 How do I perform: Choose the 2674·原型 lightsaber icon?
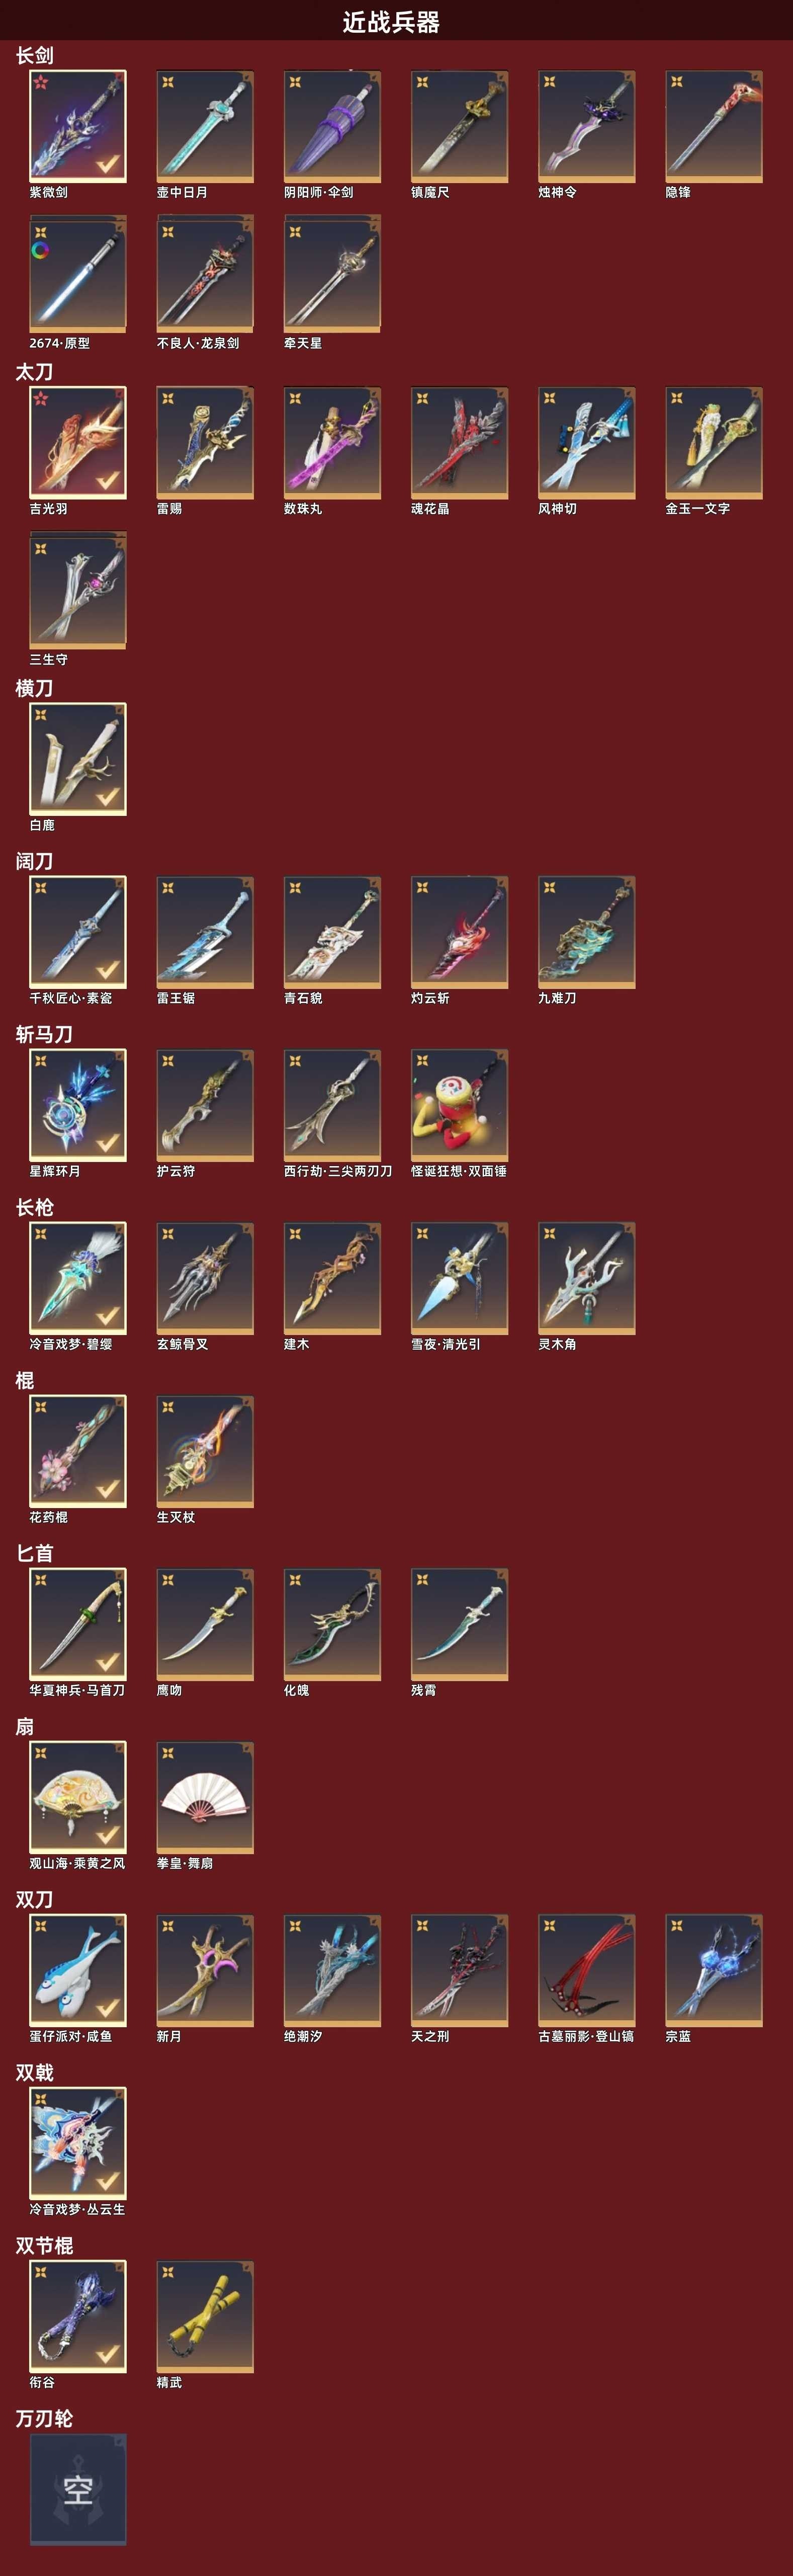pos(78,275)
